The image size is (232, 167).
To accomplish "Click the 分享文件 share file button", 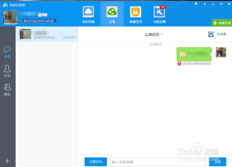I will pos(96,162).
